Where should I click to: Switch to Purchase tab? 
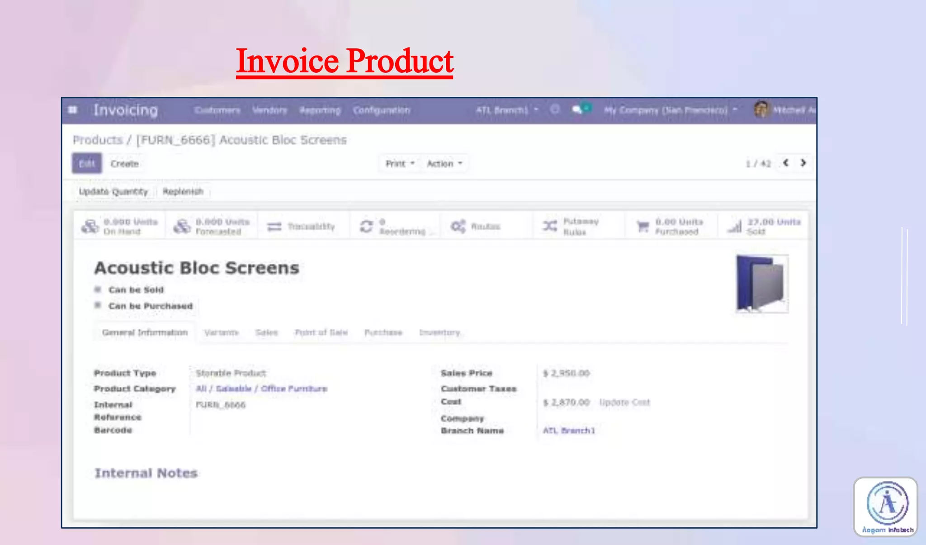(x=383, y=332)
